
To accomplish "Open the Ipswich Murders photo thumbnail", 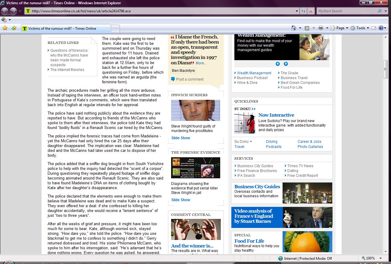I will tap(195, 110).
